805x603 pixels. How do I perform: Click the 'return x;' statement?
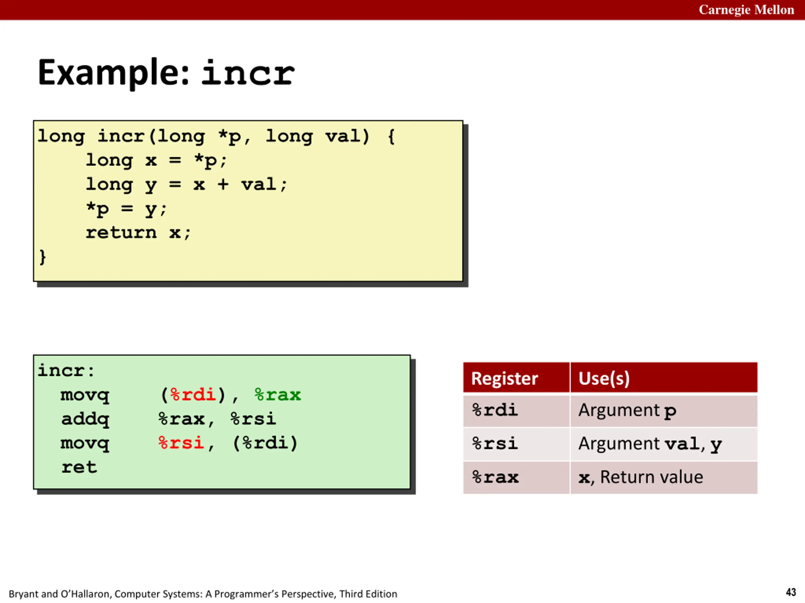pyautogui.click(x=138, y=233)
